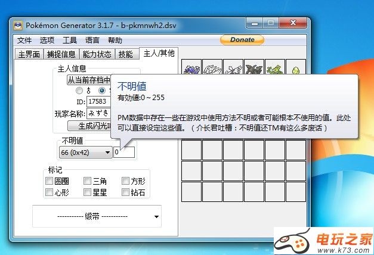The width and height of the screenshot is (374, 255).
Task: Click the trainer ID field showing 17583
Action: [98, 101]
